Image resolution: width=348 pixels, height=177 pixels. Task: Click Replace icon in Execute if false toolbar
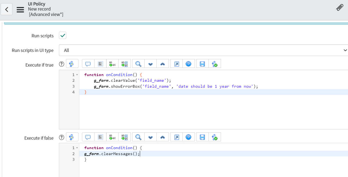click(112, 137)
